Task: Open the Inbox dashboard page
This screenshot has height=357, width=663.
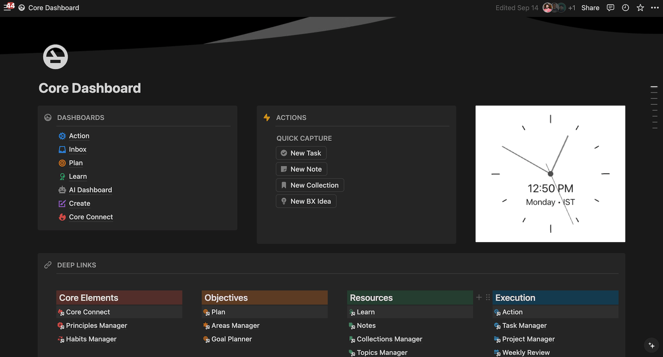Action: tap(77, 149)
